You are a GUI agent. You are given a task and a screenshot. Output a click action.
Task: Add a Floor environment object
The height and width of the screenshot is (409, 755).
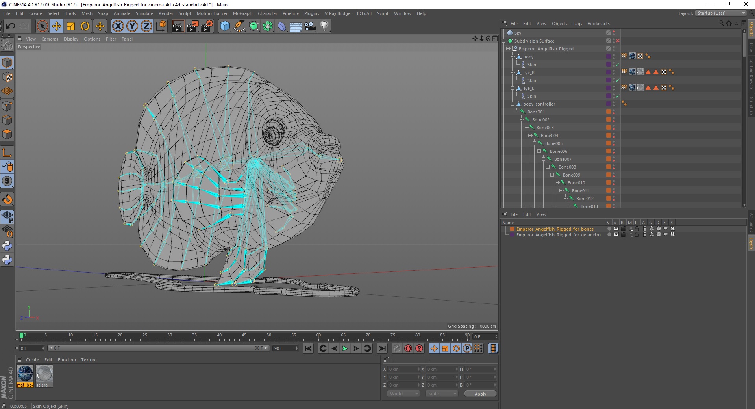[x=296, y=26]
